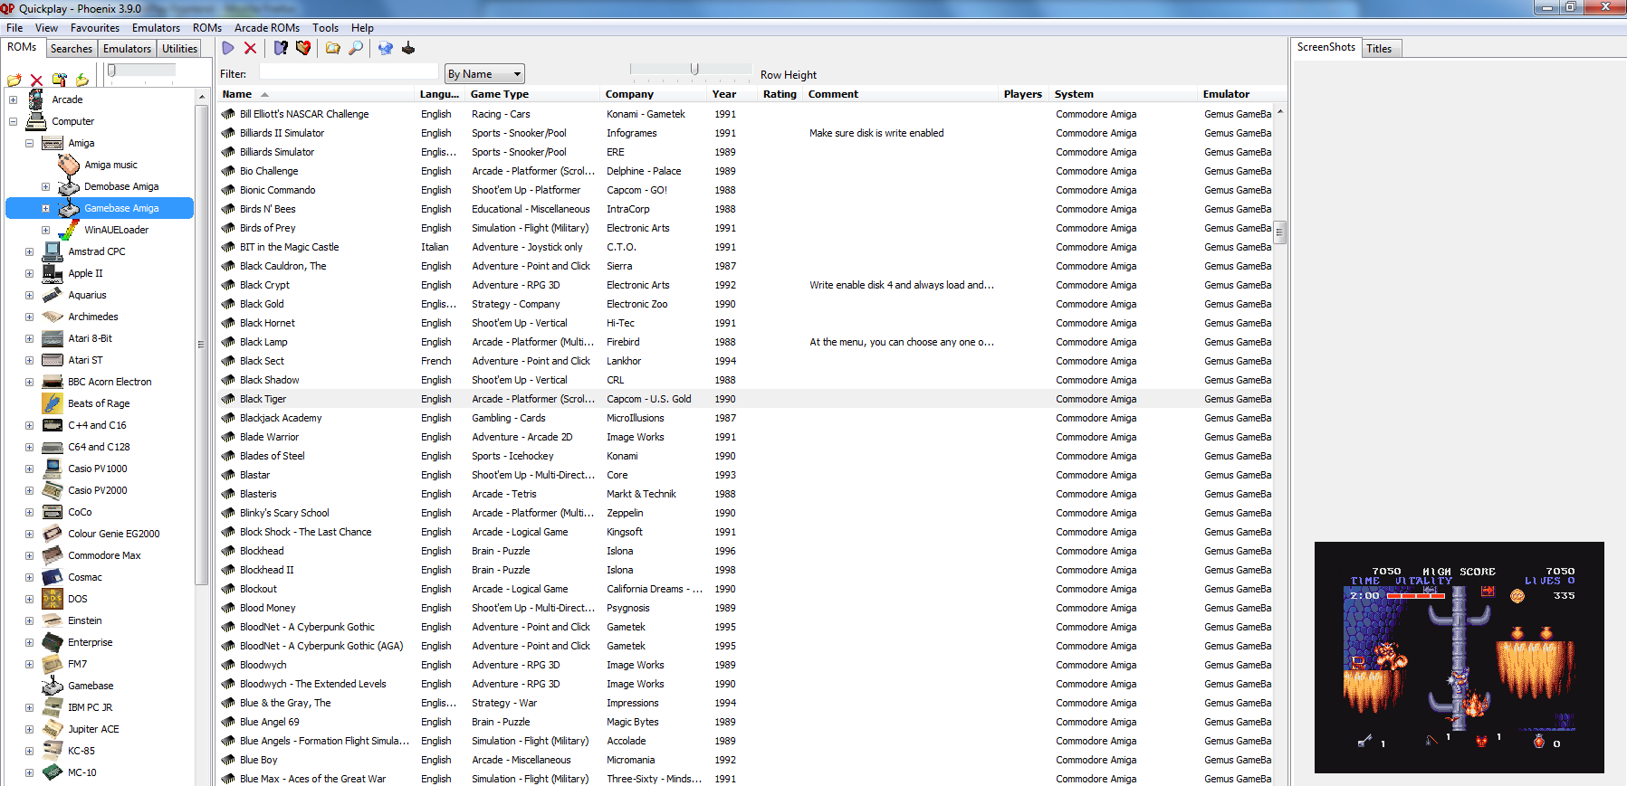Click the Jupiter ACE system icon
Viewport: 1627px width, 786px height.
click(x=53, y=729)
